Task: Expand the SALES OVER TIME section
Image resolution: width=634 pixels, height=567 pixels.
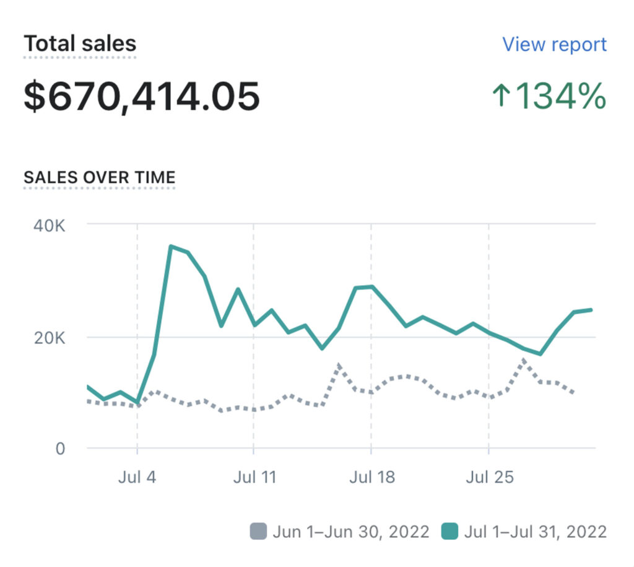Action: (99, 177)
